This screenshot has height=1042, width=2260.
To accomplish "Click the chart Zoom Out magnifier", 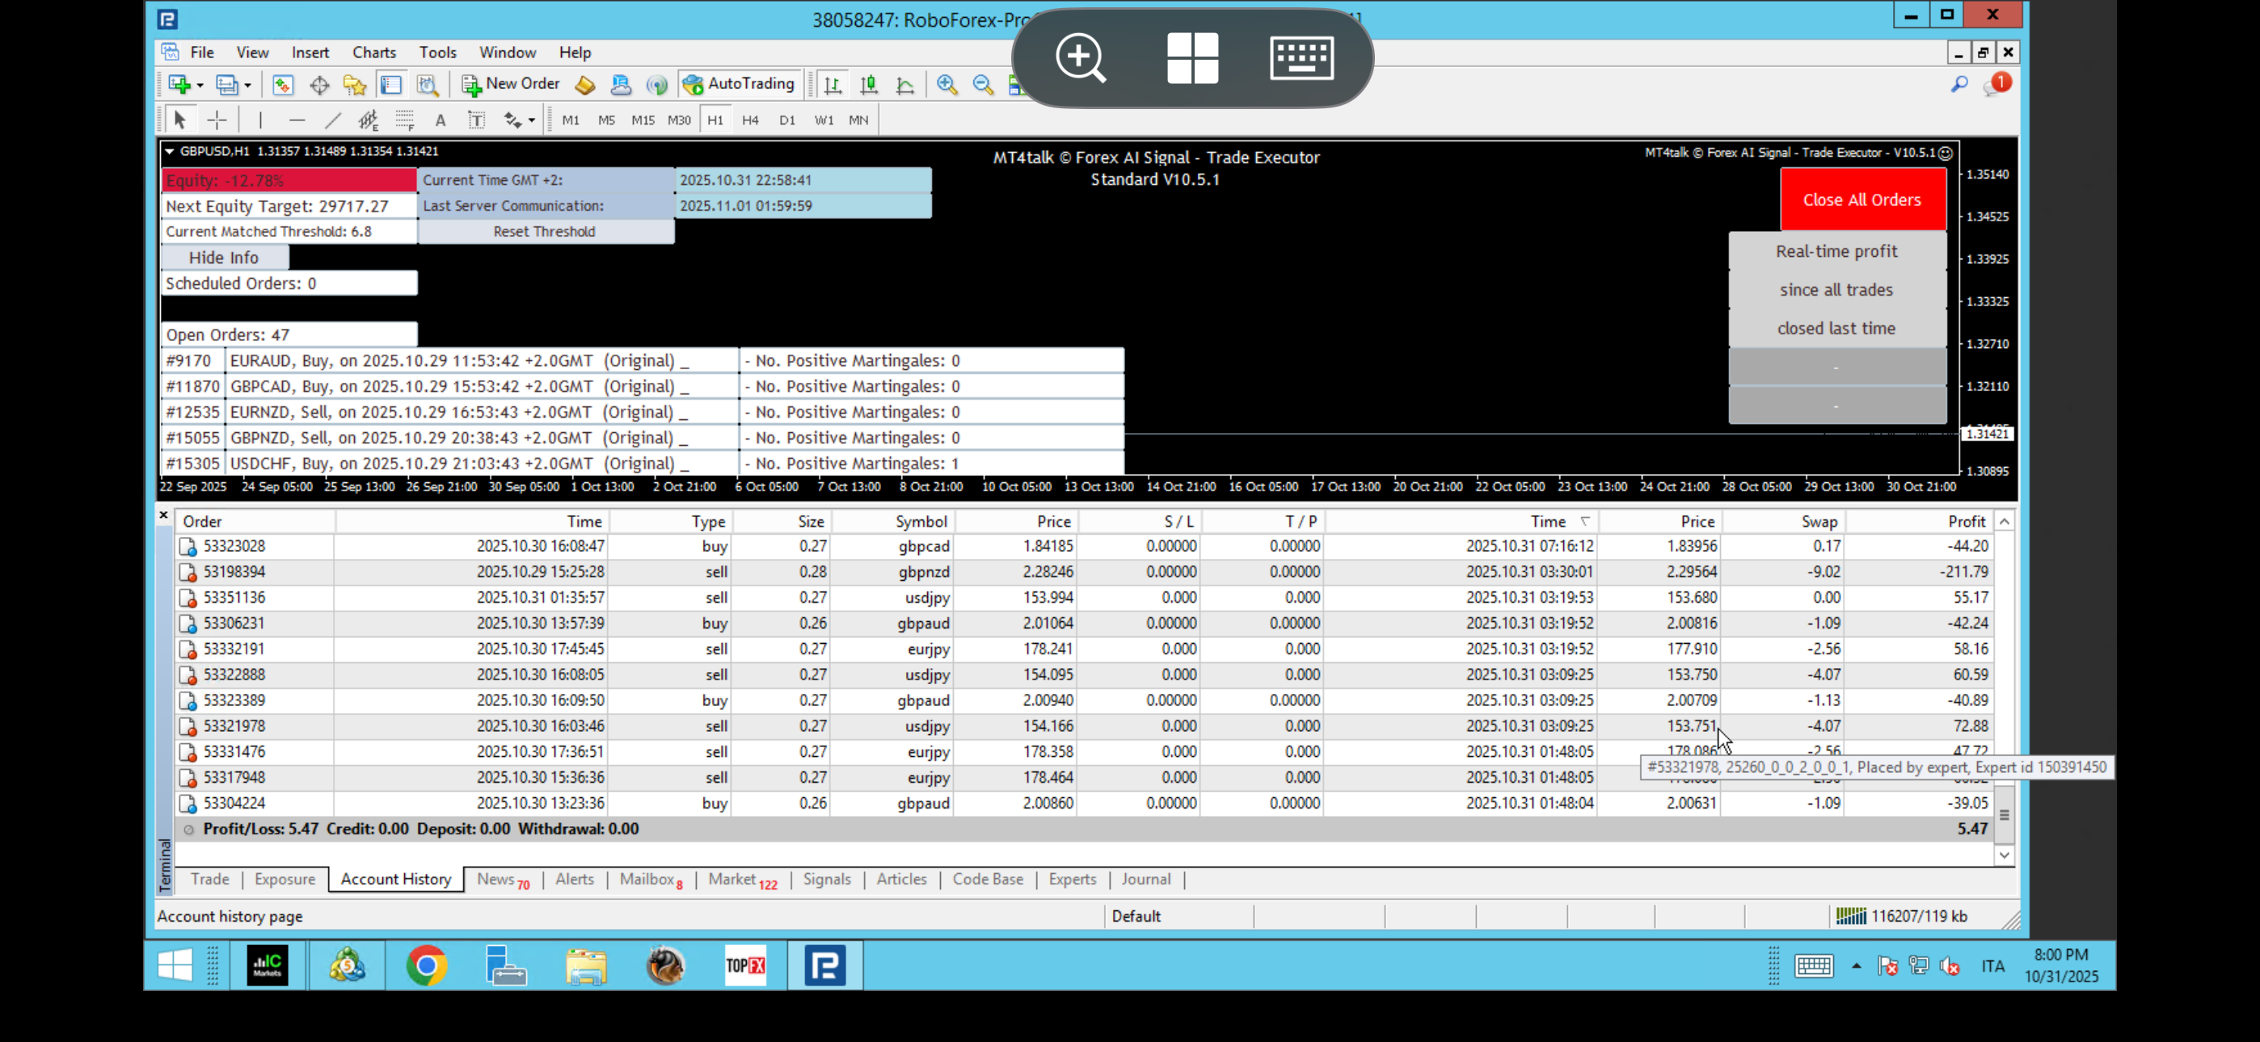I will point(983,84).
